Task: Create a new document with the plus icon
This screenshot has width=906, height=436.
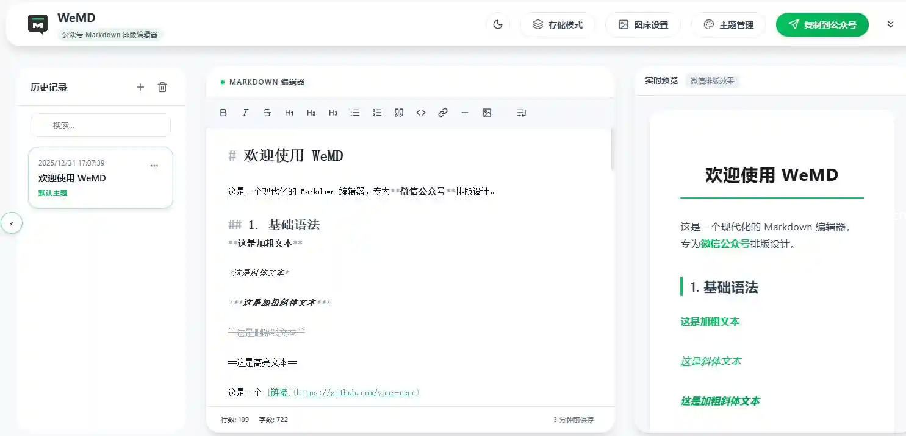Action: click(140, 87)
